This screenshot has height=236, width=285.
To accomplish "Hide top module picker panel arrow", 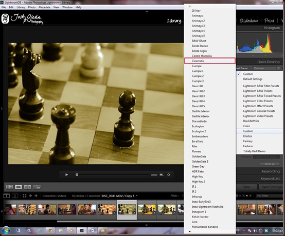I will [x=147, y=11].
